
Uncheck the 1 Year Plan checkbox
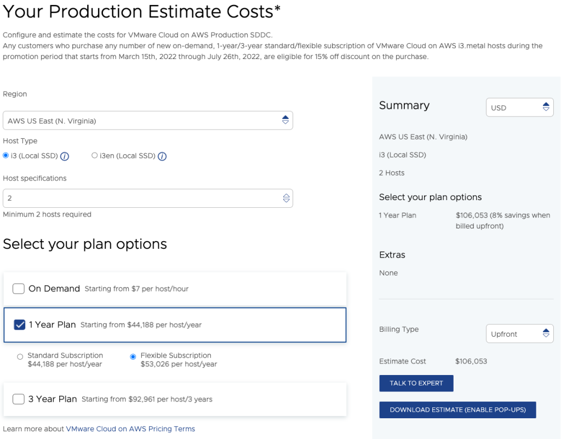click(19, 325)
